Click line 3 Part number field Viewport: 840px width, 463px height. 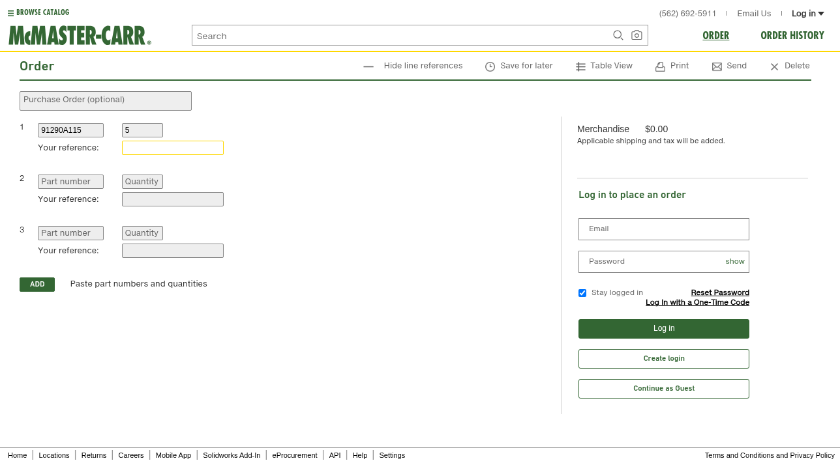(70, 233)
